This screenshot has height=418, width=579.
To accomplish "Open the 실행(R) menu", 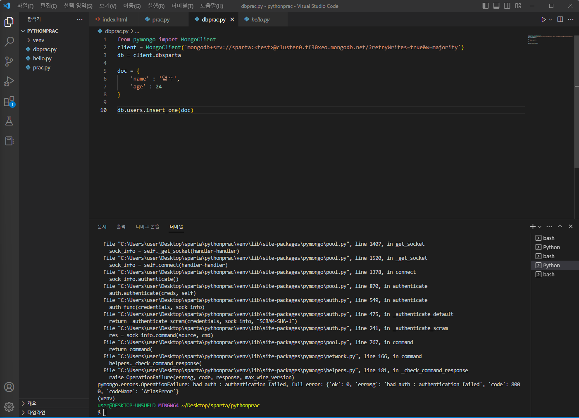I will [156, 6].
